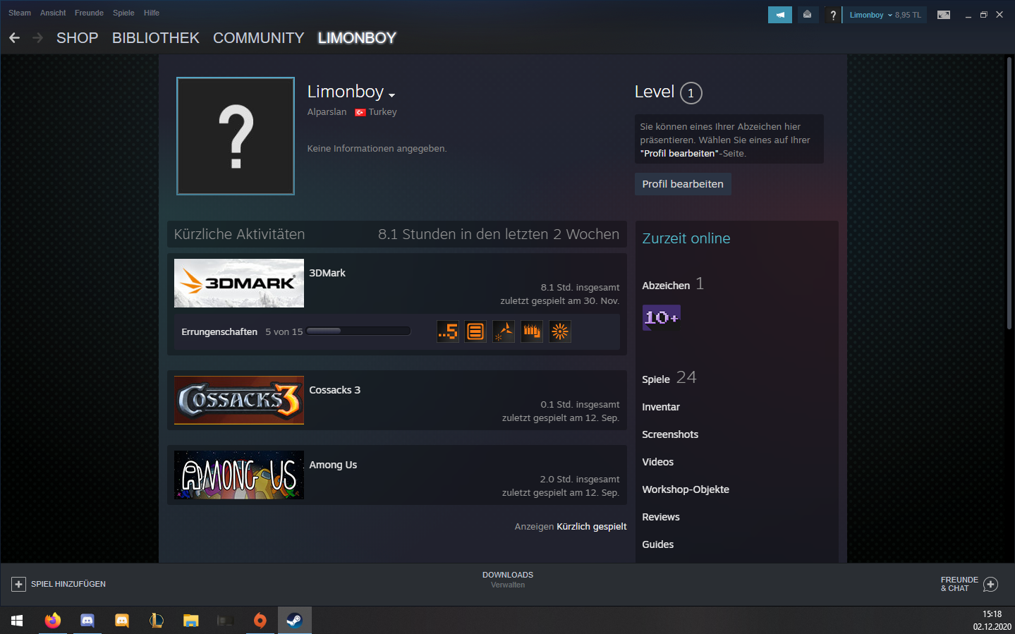1015x634 pixels.
Task: Open Screenshots link
Action: [x=670, y=434]
